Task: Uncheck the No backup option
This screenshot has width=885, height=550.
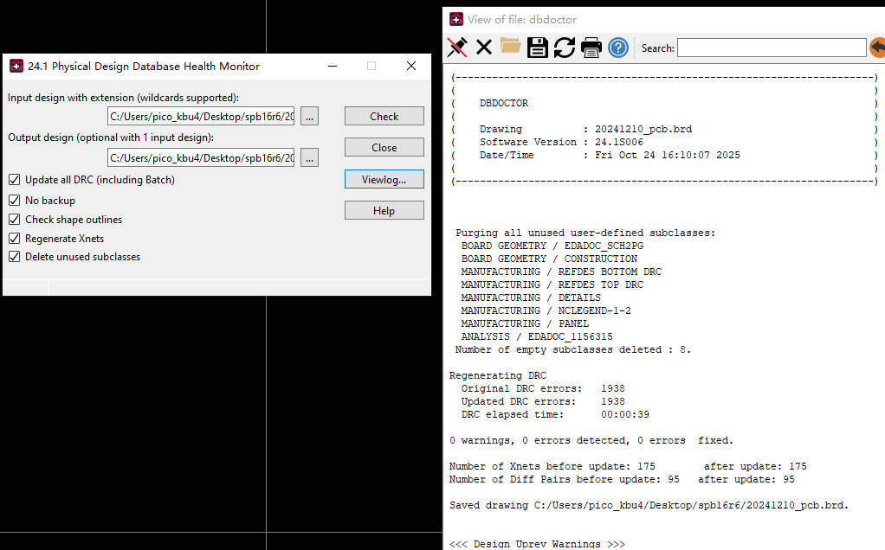Action: point(15,200)
